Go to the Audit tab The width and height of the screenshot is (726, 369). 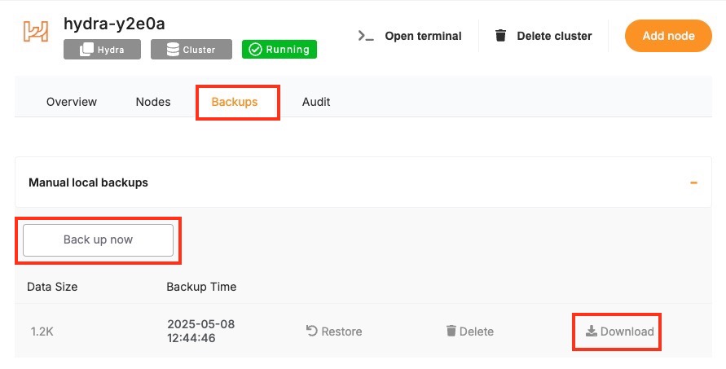pyautogui.click(x=316, y=102)
